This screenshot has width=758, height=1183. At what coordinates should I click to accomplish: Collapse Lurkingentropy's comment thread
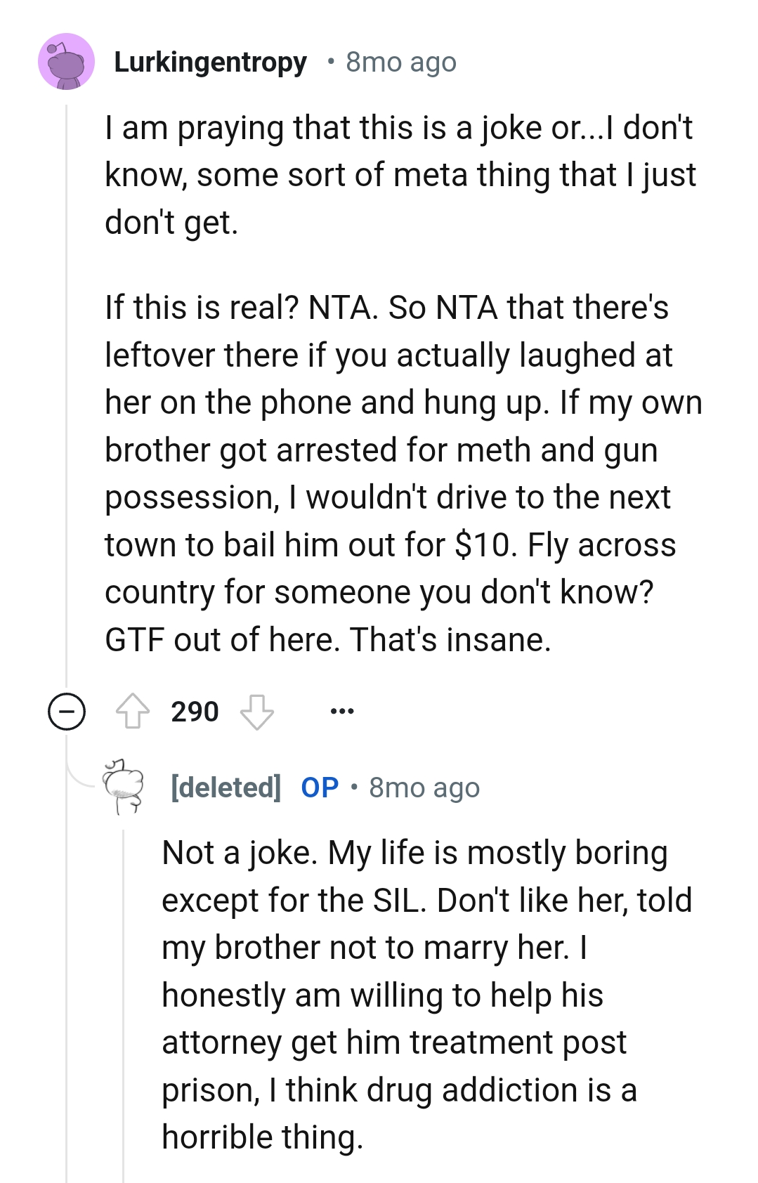coord(66,711)
